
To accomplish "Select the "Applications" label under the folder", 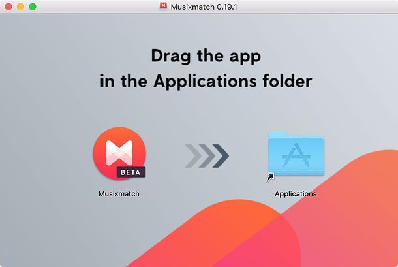I will pyautogui.click(x=296, y=194).
